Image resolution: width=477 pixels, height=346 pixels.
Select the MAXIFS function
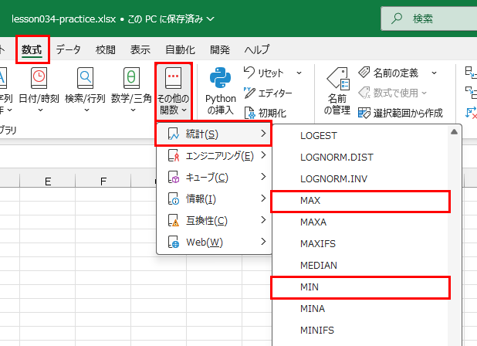(x=360, y=243)
